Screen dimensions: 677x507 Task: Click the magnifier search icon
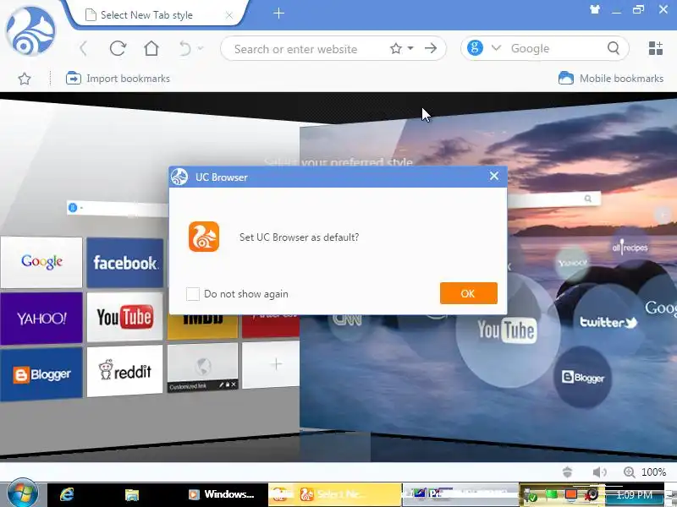tap(613, 48)
